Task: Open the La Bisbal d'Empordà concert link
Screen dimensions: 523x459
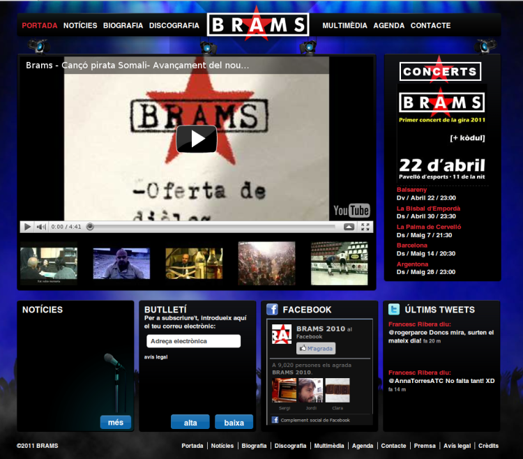Action: pos(428,208)
